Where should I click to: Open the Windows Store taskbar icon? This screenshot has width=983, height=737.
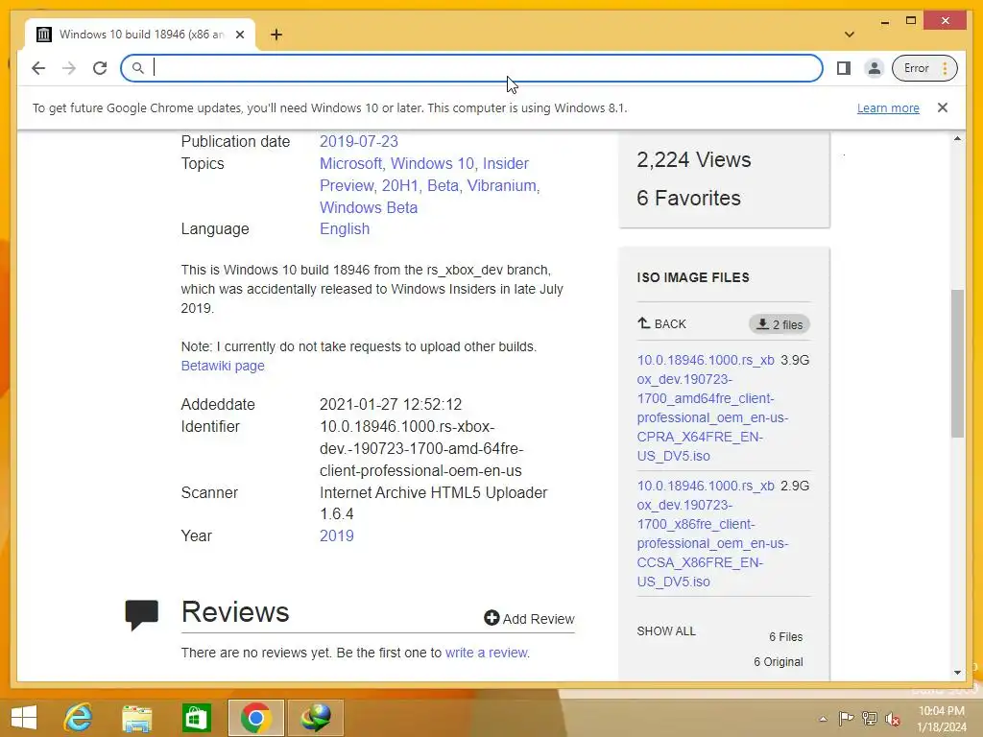[x=196, y=718]
